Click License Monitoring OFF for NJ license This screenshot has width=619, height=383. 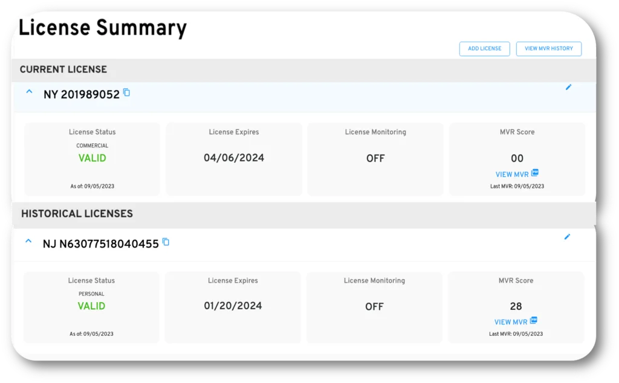pyautogui.click(x=374, y=307)
